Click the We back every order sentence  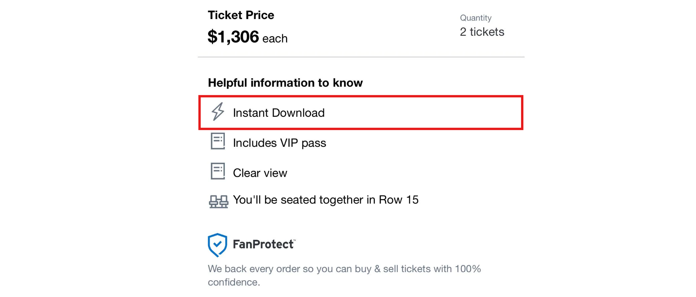point(344,269)
